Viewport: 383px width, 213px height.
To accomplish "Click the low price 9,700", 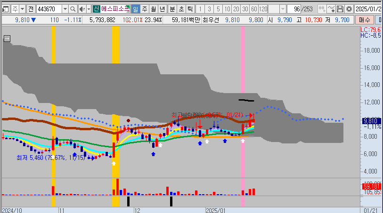I will [342, 20].
